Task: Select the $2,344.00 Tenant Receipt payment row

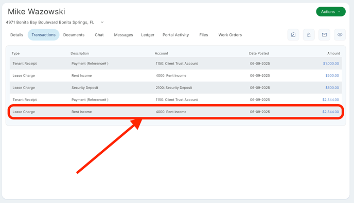Action: tap(175, 99)
